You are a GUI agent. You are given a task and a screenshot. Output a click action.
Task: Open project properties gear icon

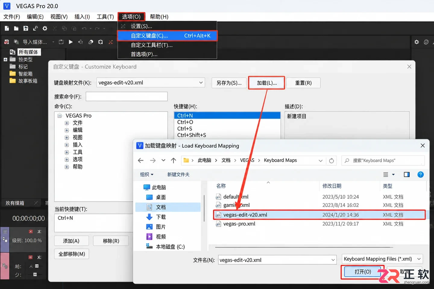(x=45, y=28)
